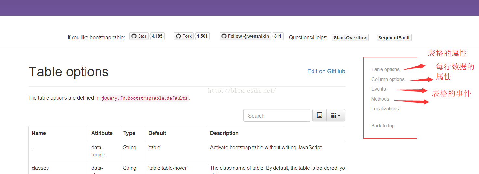Select the 'table' default value cell

(x=176, y=151)
